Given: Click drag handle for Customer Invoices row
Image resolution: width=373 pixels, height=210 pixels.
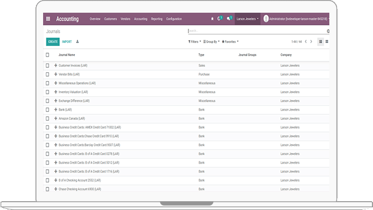Looking at the screenshot, I should 56,65.
